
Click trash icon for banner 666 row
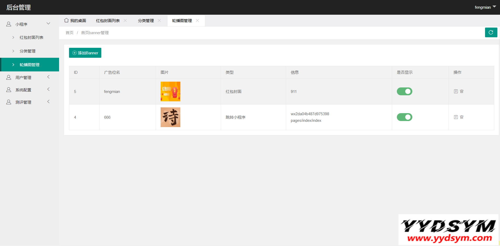(x=462, y=117)
